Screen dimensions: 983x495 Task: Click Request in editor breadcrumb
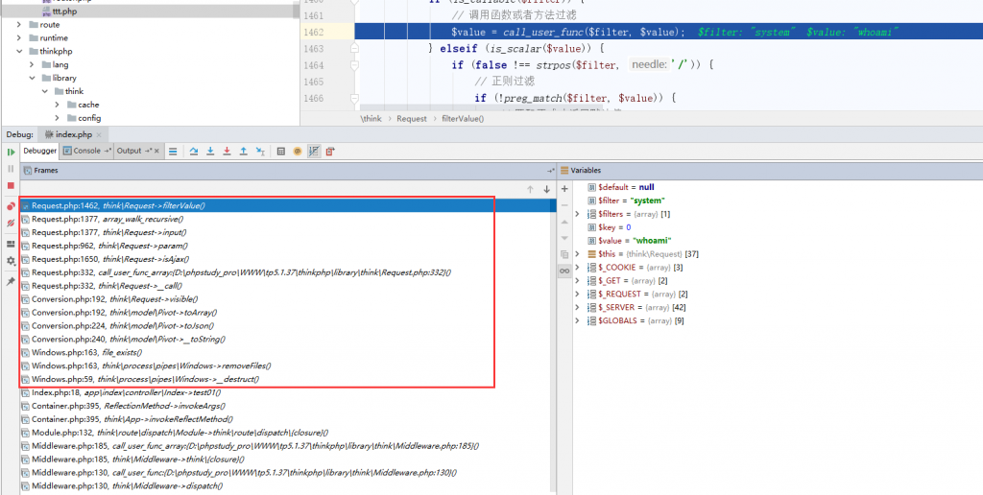(x=411, y=118)
